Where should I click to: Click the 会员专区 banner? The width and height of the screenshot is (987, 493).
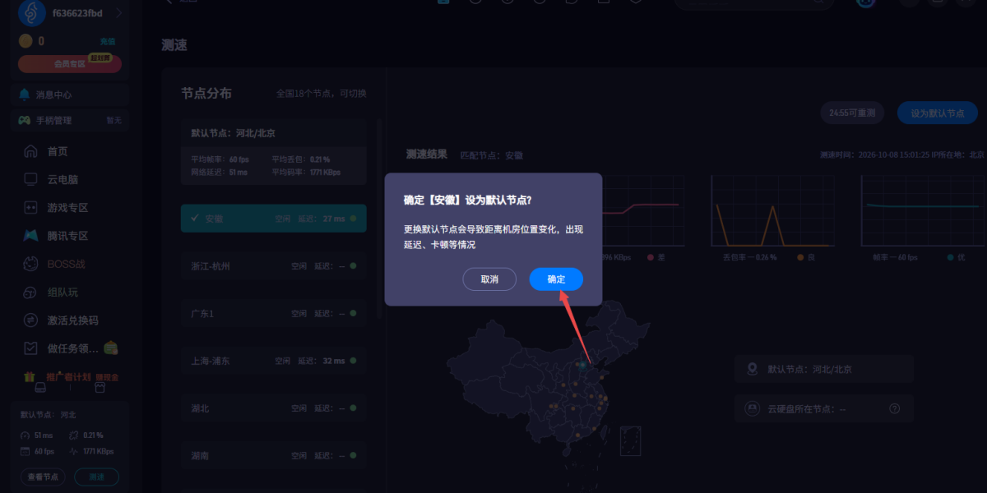tap(70, 63)
